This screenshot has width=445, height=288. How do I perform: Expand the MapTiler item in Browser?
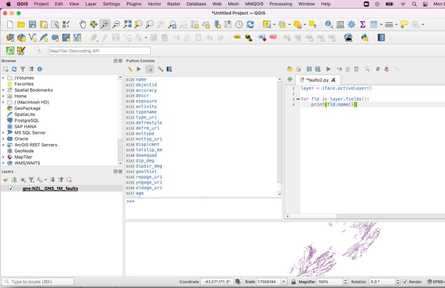point(3,157)
